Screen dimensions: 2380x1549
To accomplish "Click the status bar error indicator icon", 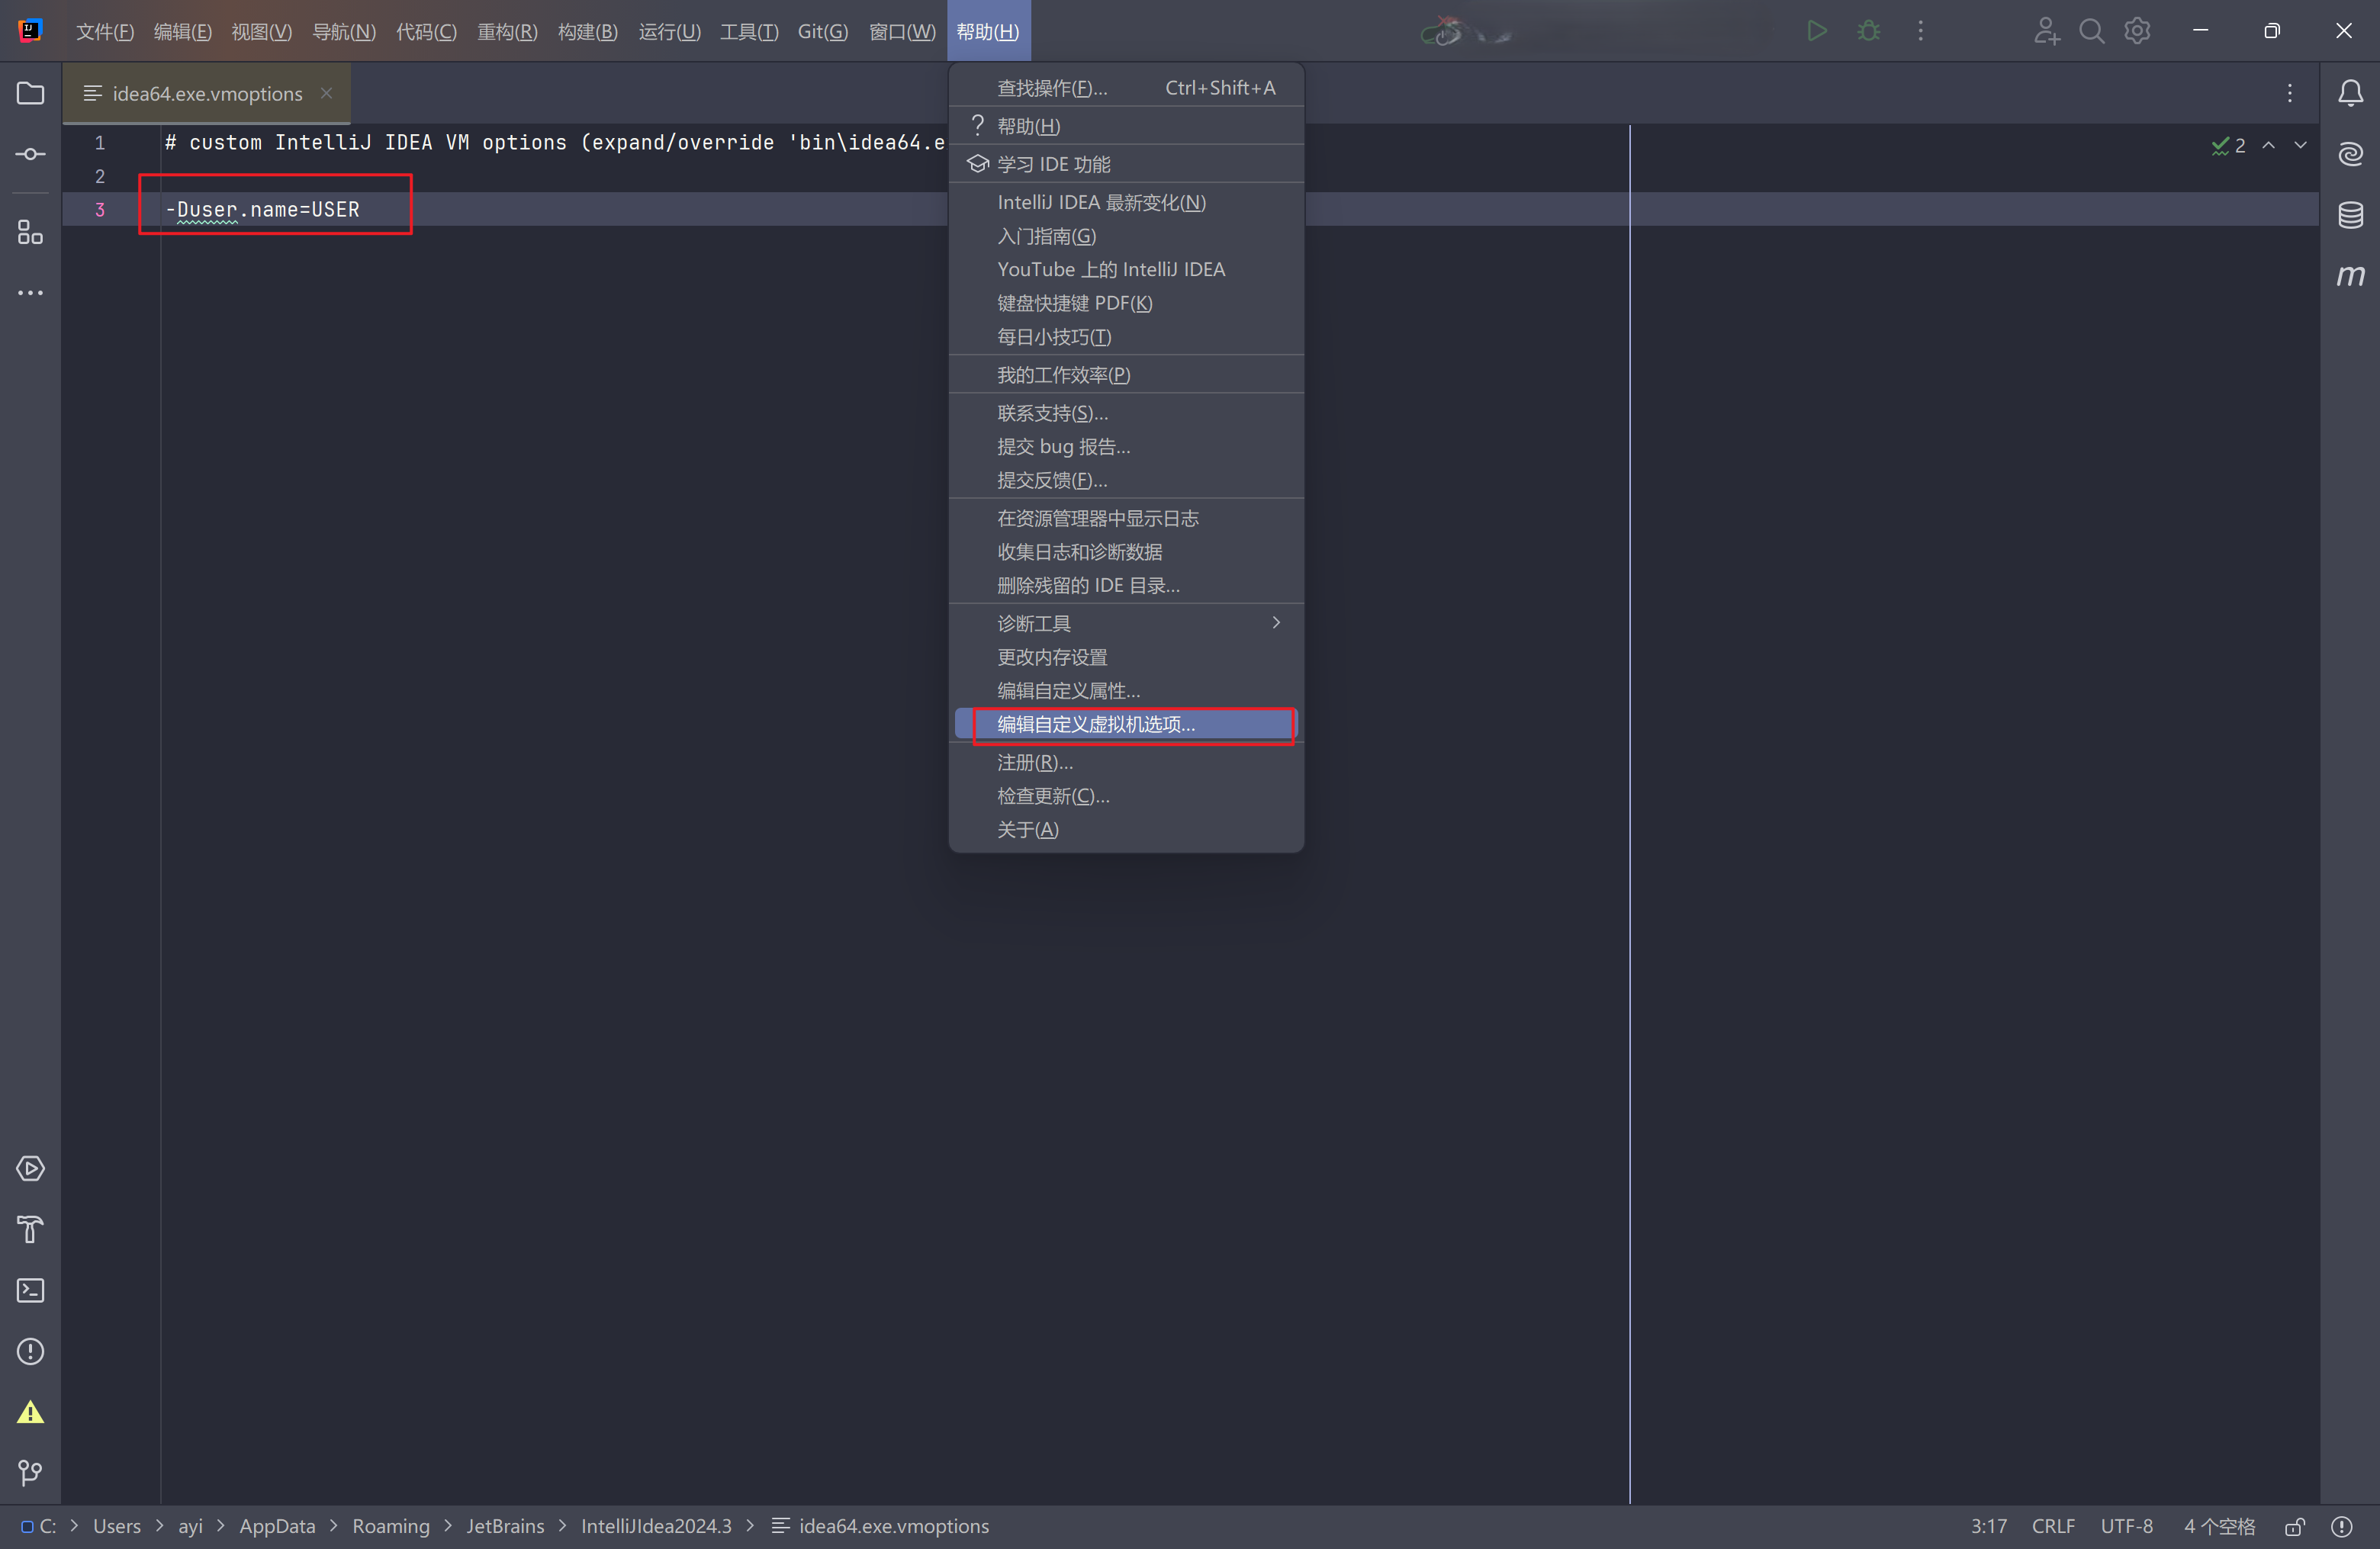I will [2342, 1526].
